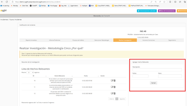Open the HubSpot bookmark

[x=83, y=6]
